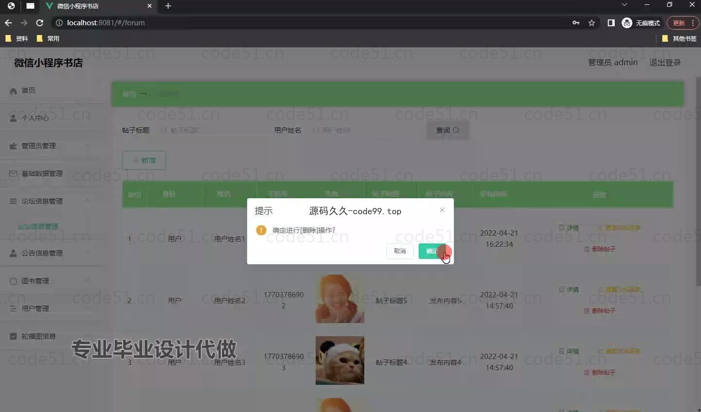Open 详情 for the 用户姓名3 row
The image size is (701, 412).
click(569, 351)
